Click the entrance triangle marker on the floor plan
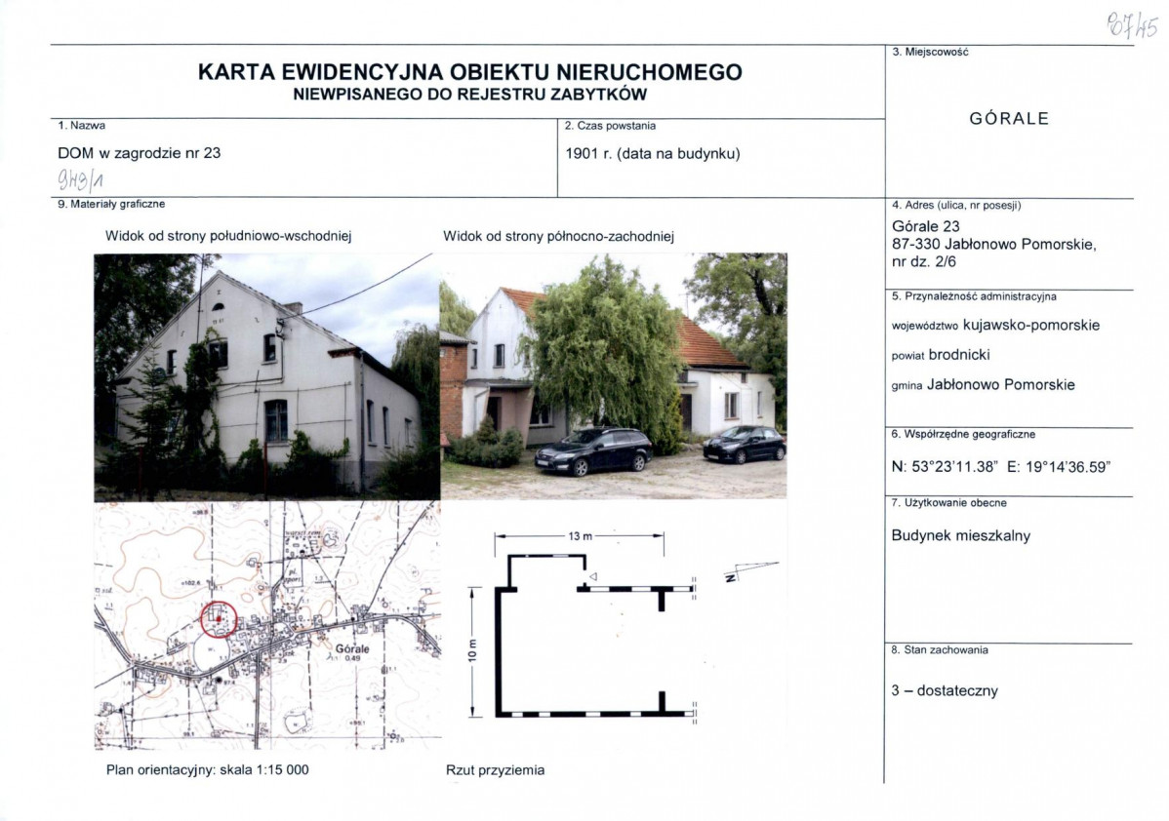1169x821 pixels. pos(593,576)
